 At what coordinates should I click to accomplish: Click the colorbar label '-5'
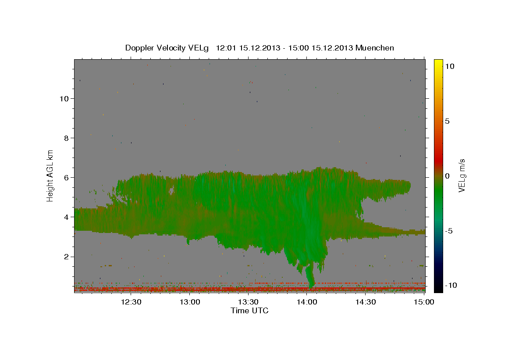pos(448,230)
